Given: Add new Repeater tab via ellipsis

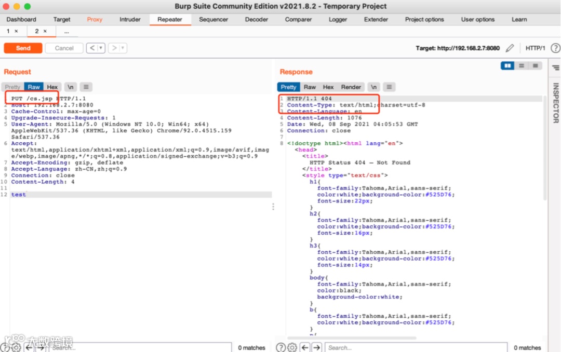Looking at the screenshot, I should (x=66, y=32).
